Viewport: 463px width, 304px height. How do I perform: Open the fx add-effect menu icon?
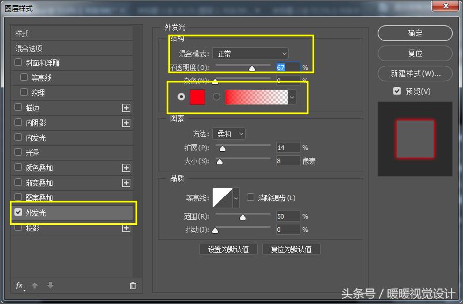[20, 286]
